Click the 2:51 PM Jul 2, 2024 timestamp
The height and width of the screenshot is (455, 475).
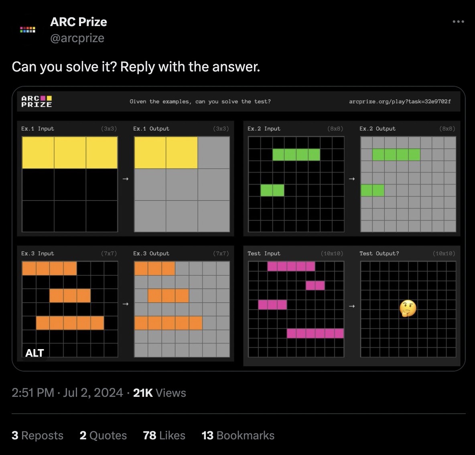[x=67, y=392]
